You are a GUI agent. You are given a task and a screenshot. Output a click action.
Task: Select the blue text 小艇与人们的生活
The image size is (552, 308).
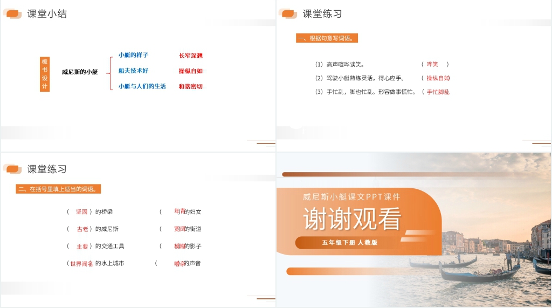[x=142, y=86]
